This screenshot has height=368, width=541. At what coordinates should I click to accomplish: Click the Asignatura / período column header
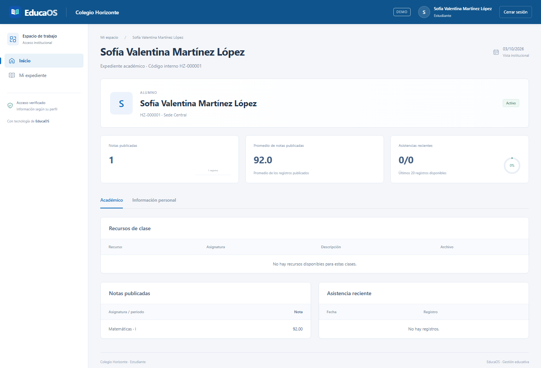pyautogui.click(x=126, y=312)
